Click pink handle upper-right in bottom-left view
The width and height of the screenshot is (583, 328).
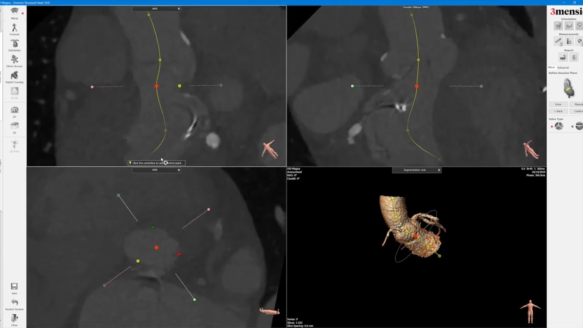coord(209,210)
